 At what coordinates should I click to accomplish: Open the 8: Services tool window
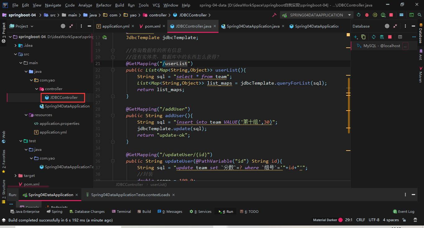(x=200, y=212)
